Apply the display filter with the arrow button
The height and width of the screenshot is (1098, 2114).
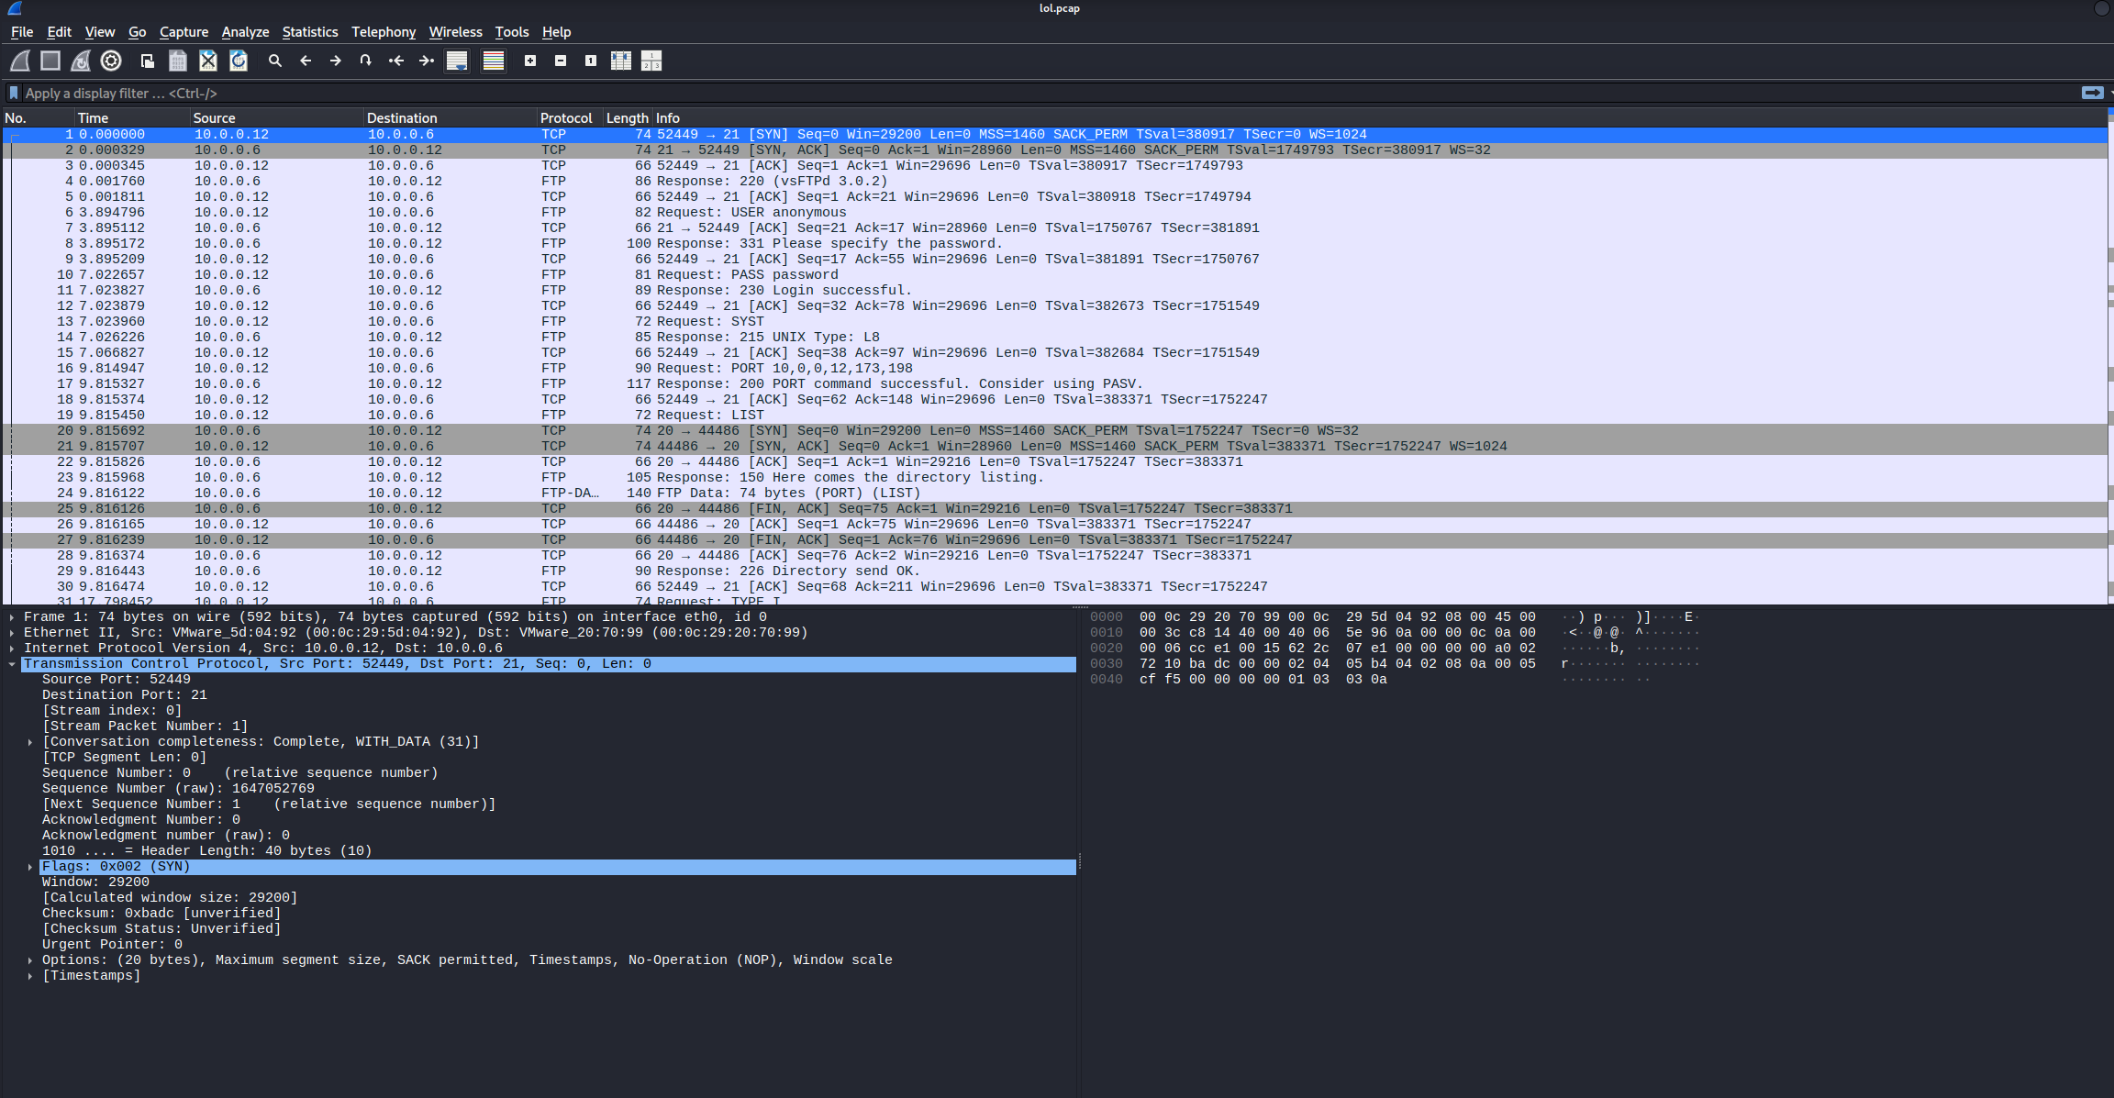tap(2092, 93)
